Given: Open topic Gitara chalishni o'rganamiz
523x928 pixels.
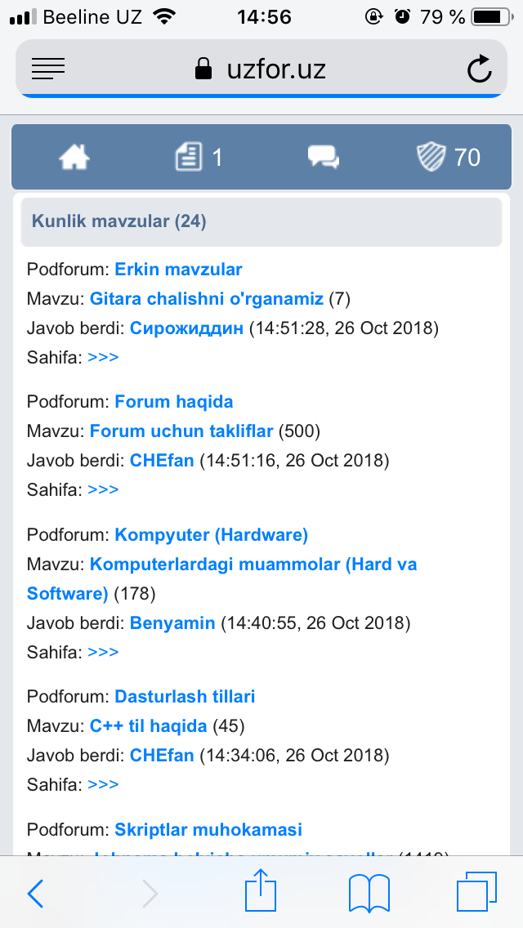Looking at the screenshot, I should pos(207,299).
